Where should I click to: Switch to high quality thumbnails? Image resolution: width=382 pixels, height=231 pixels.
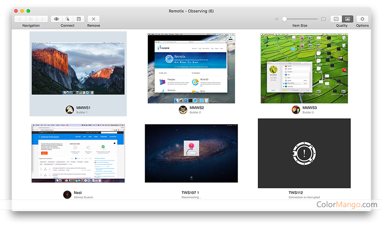click(x=347, y=19)
